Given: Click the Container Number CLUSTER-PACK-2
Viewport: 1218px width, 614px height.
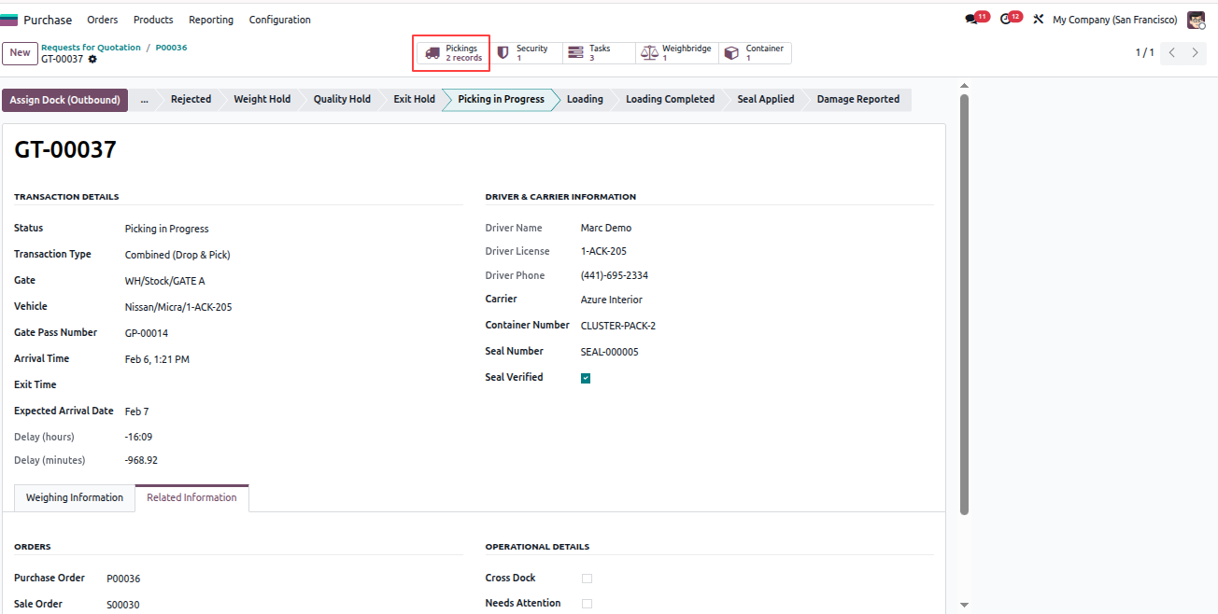Looking at the screenshot, I should [x=618, y=326].
